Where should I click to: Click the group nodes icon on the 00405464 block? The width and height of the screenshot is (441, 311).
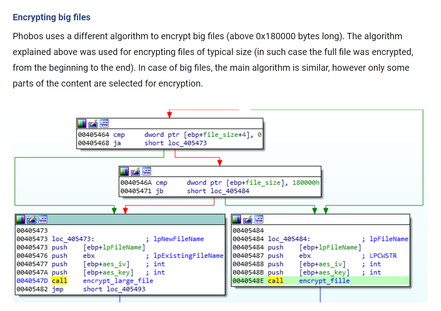[x=104, y=123]
